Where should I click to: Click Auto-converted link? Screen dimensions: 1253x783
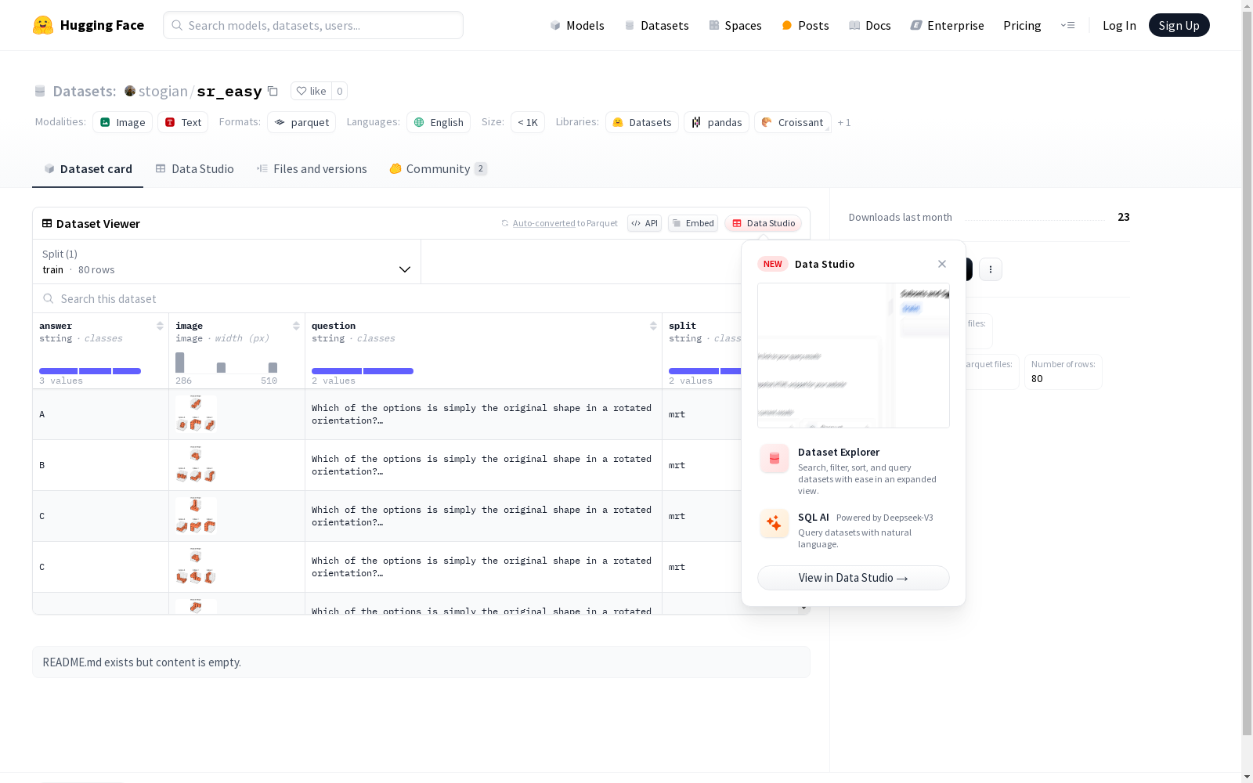tap(543, 223)
